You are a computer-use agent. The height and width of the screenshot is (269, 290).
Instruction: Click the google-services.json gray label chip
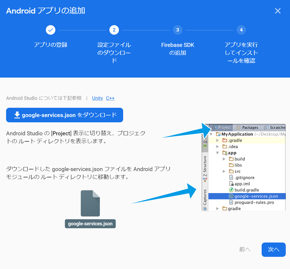point(90,224)
